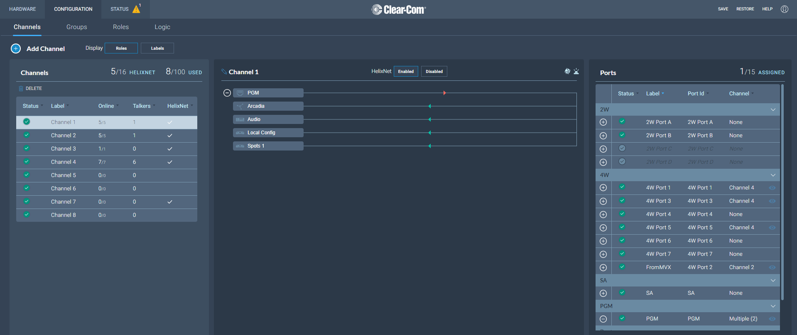Open the Groups tab
The height and width of the screenshot is (335, 797).
tap(77, 27)
